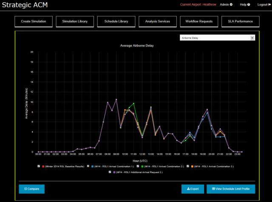Select the Current Airport: Heathrow link
This screenshot has height=202, width=272.
pyautogui.click(x=198, y=5)
